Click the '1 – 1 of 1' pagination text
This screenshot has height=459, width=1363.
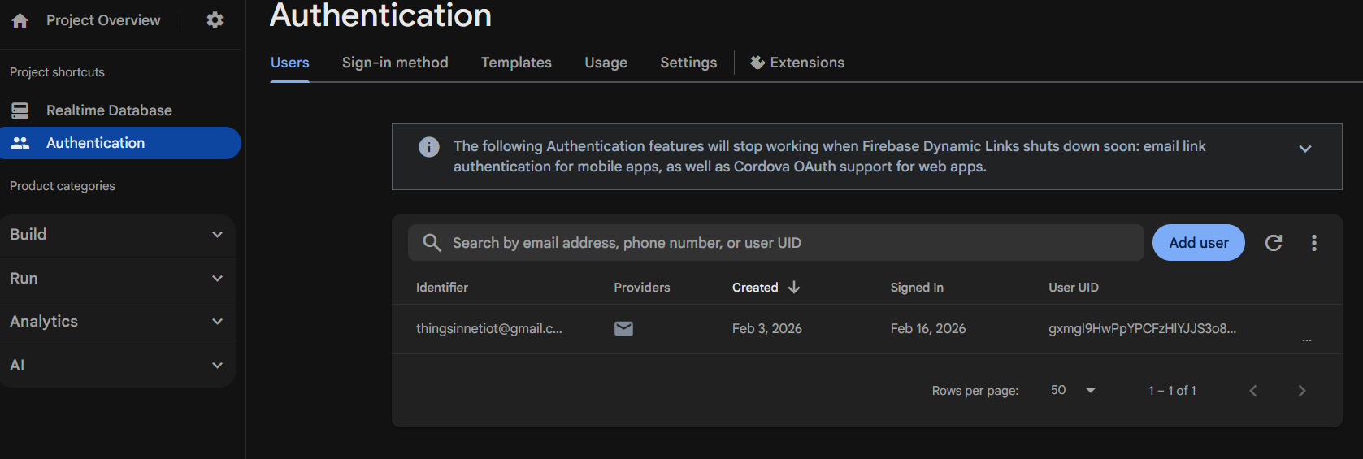1172,391
